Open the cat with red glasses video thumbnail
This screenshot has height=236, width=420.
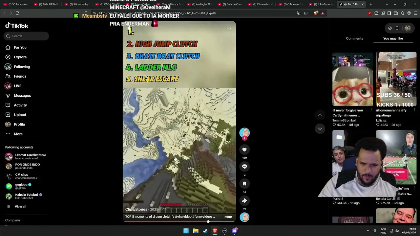(353, 79)
